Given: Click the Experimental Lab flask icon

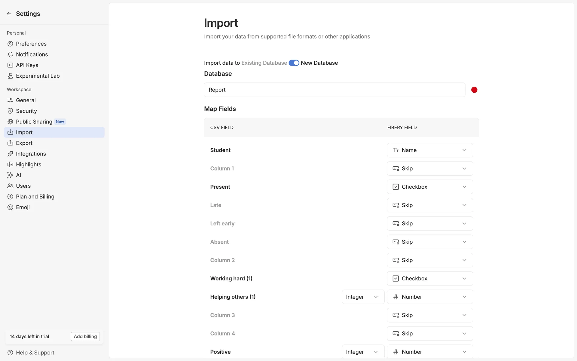Looking at the screenshot, I should click(x=10, y=76).
